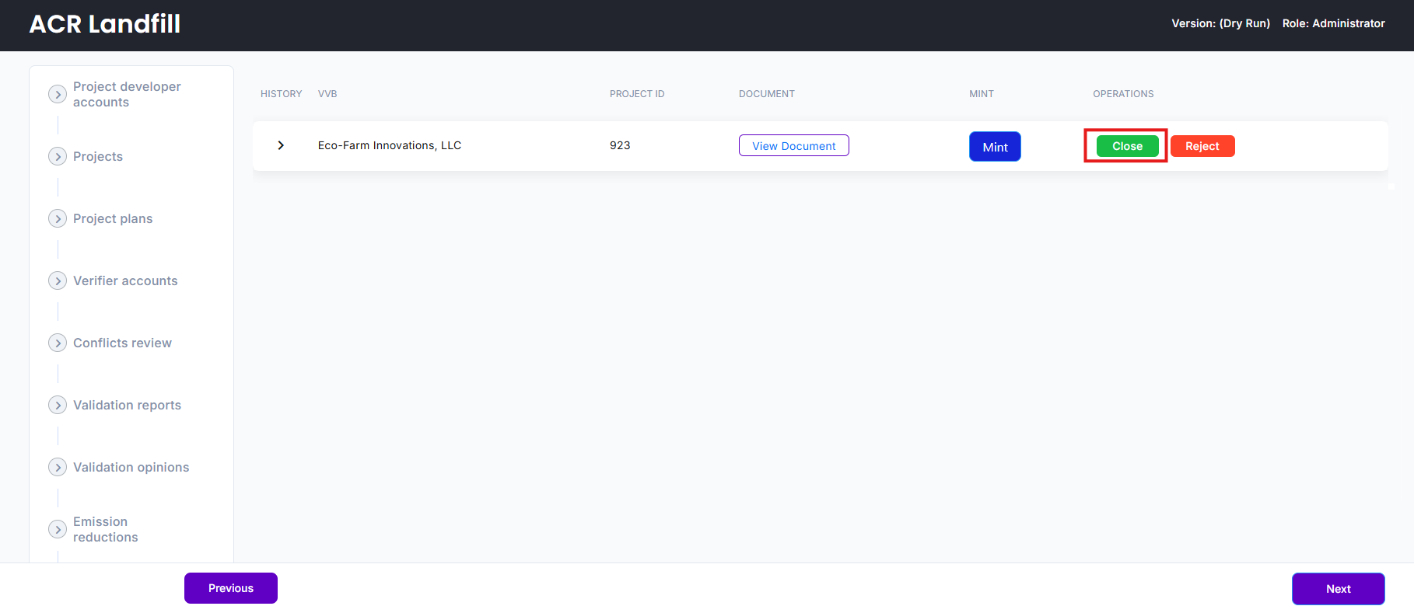Click the circle icon next to Project plans
1414x613 pixels.
[58, 218]
